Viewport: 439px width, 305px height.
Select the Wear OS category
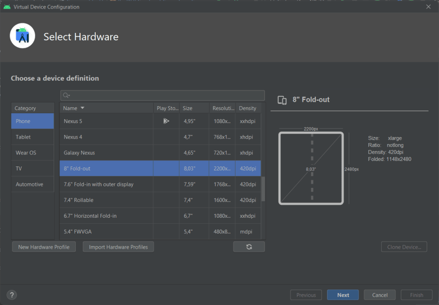click(32, 153)
